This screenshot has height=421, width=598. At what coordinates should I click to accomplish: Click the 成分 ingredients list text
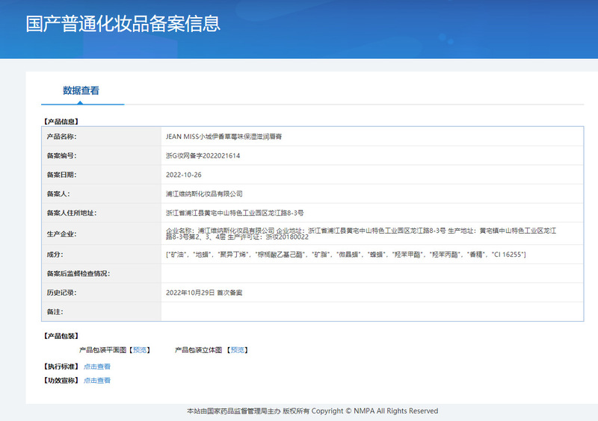click(x=345, y=255)
